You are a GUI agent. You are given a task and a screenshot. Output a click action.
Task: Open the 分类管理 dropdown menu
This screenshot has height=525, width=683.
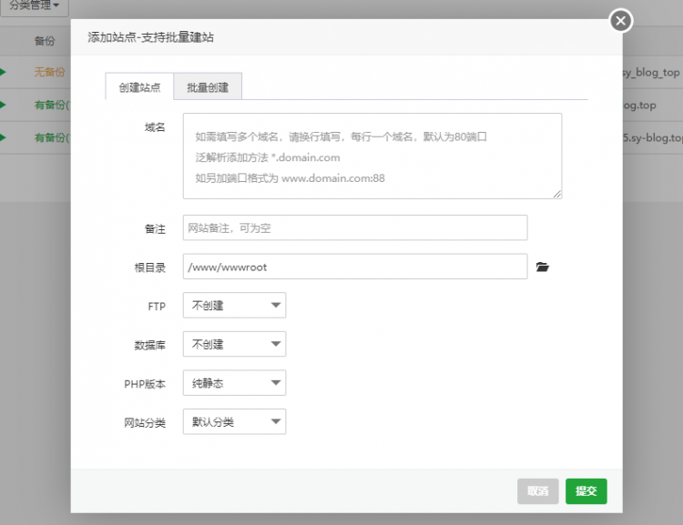[x=34, y=5]
